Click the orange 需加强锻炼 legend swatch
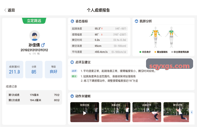 (155, 52)
